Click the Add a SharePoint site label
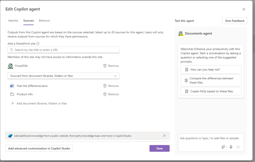 21,43
